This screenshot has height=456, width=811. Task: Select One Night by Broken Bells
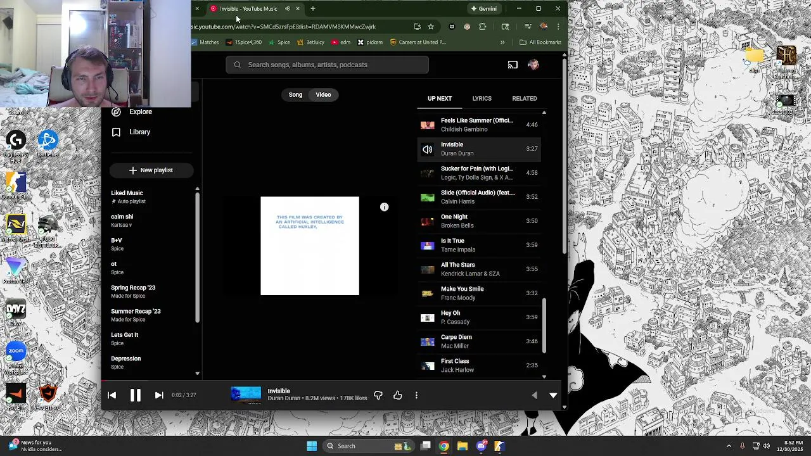coord(480,221)
